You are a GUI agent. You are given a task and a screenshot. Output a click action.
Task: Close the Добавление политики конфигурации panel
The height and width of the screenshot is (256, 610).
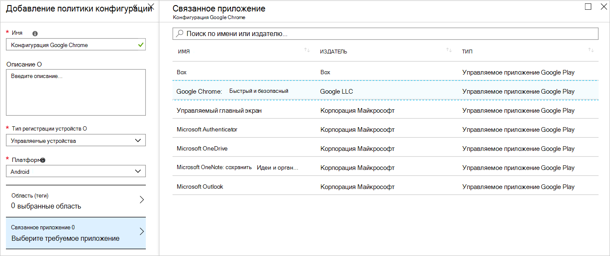click(x=151, y=6)
